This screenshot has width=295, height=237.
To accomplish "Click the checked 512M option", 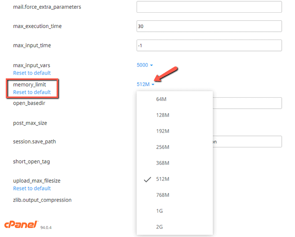I will tap(162, 179).
